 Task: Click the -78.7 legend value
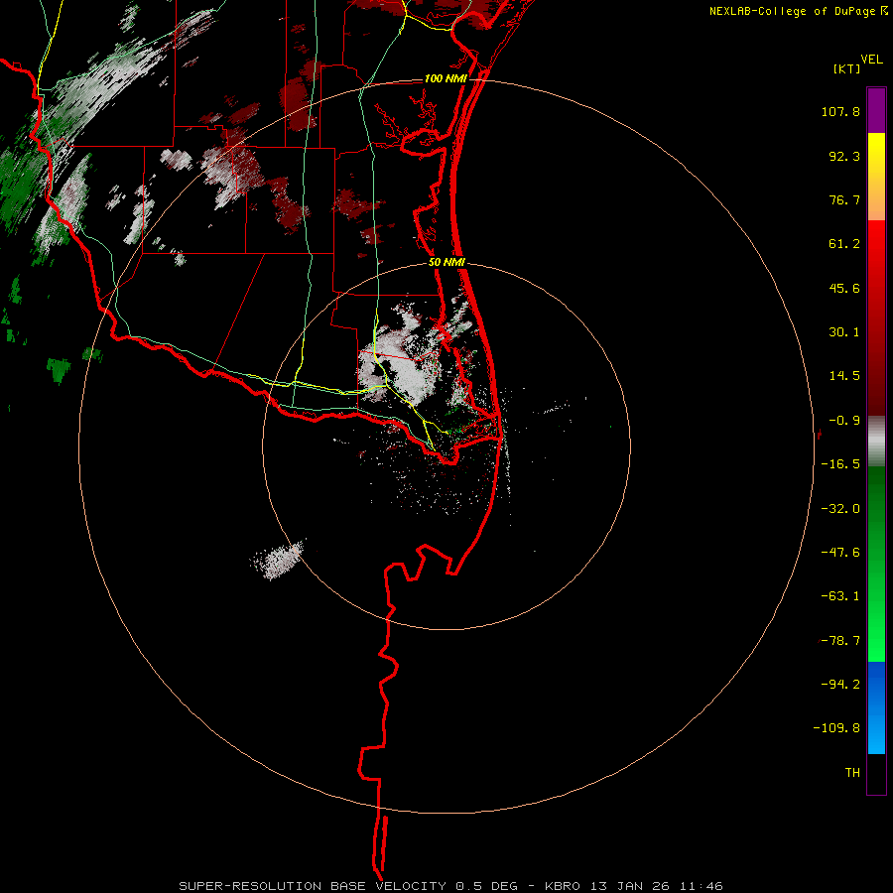point(840,641)
